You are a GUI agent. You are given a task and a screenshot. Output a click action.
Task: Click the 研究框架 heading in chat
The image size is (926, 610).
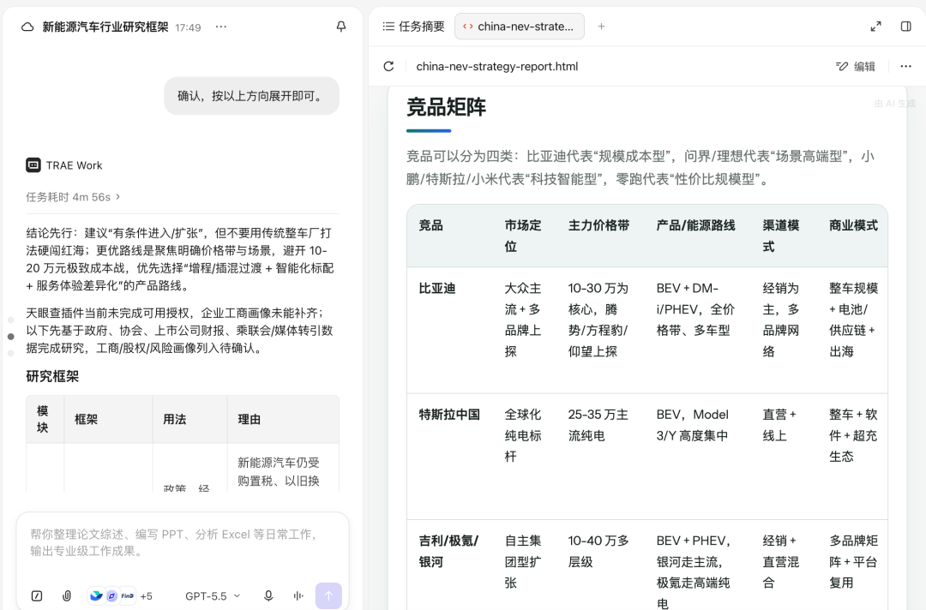click(x=52, y=376)
